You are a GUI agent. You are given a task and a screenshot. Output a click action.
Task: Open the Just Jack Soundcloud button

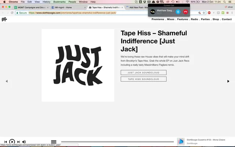(x=144, y=72)
